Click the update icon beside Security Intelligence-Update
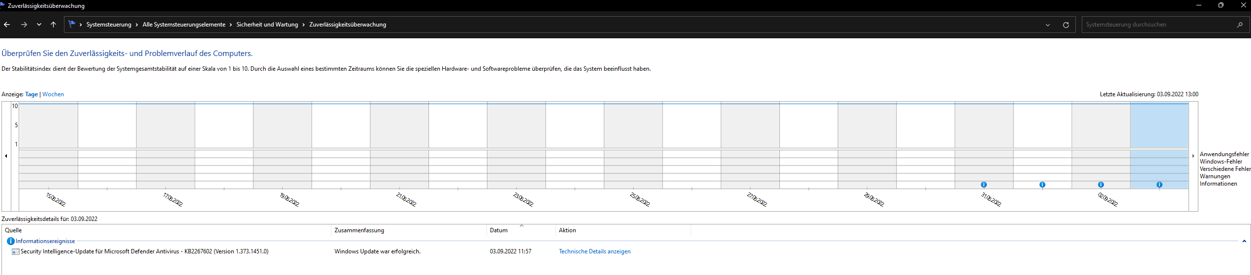Image resolution: width=1251 pixels, height=275 pixels. pos(16,251)
